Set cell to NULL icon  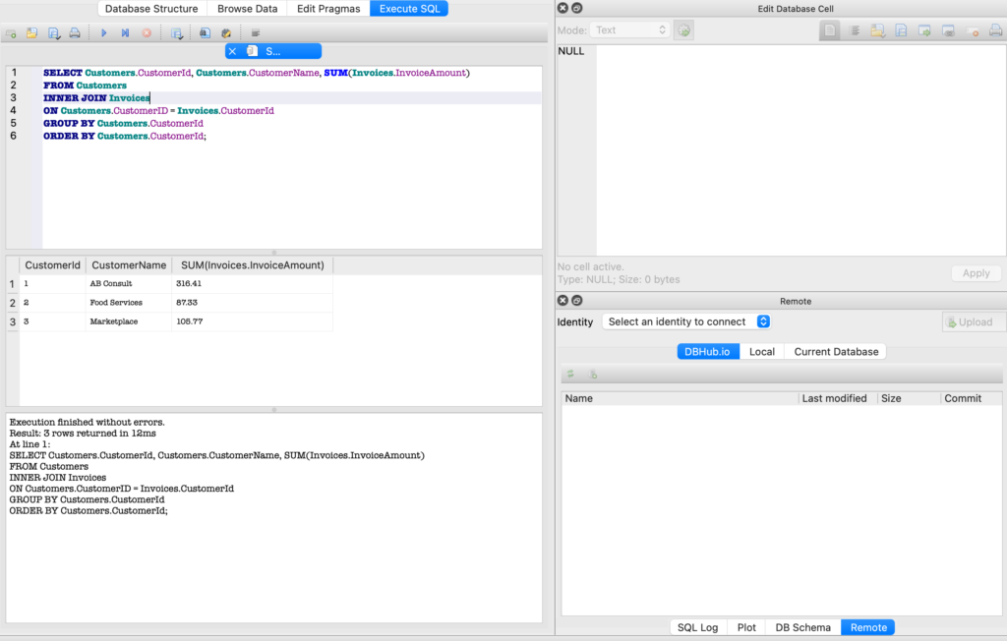tap(973, 30)
